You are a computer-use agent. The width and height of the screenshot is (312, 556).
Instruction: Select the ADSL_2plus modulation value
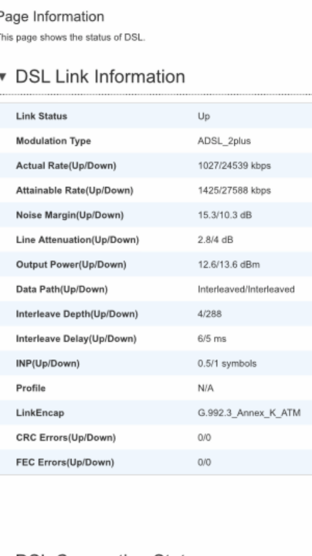tap(224, 141)
